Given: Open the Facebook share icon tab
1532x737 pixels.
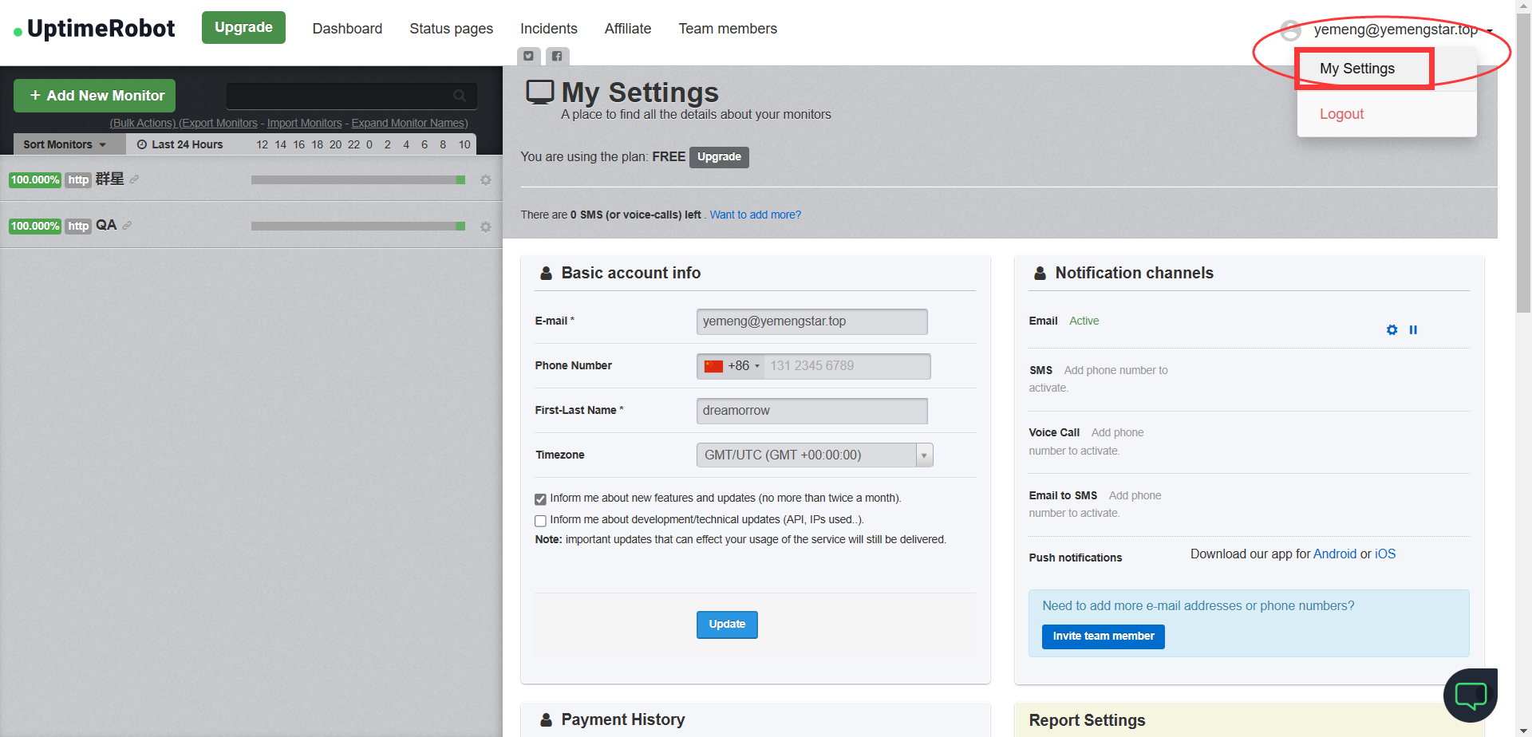Looking at the screenshot, I should [x=557, y=56].
